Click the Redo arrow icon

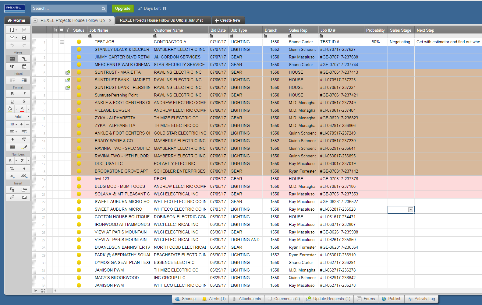[24, 45]
